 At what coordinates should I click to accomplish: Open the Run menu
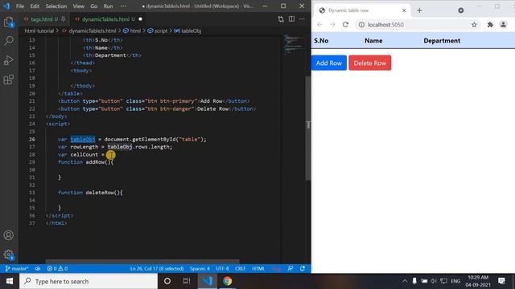pyautogui.click(x=108, y=6)
